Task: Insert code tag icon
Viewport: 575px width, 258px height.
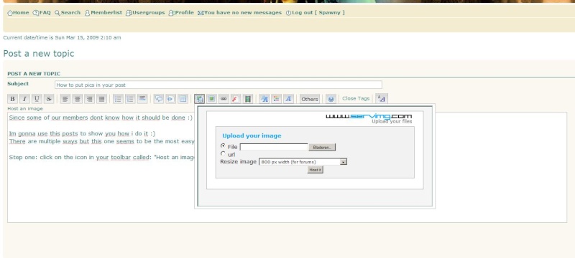Action: 171,99
